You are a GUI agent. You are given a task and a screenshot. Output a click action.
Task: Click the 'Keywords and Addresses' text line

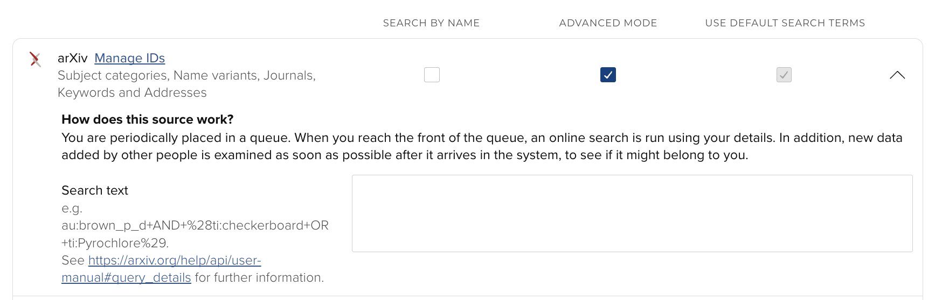tap(132, 93)
